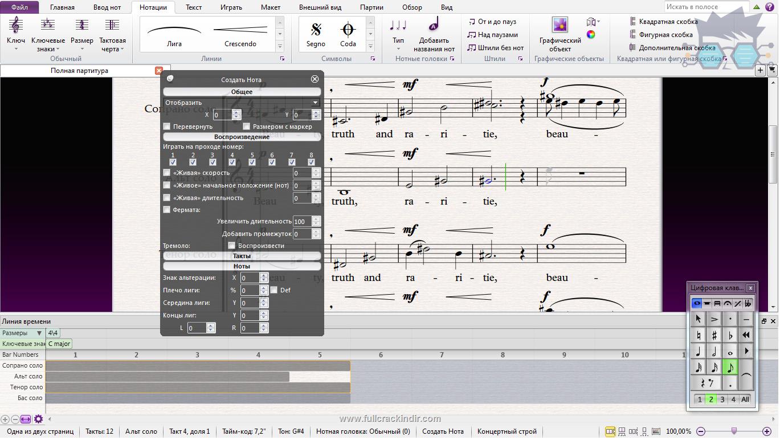Switch to the Макет ribbon tab

(x=271, y=7)
